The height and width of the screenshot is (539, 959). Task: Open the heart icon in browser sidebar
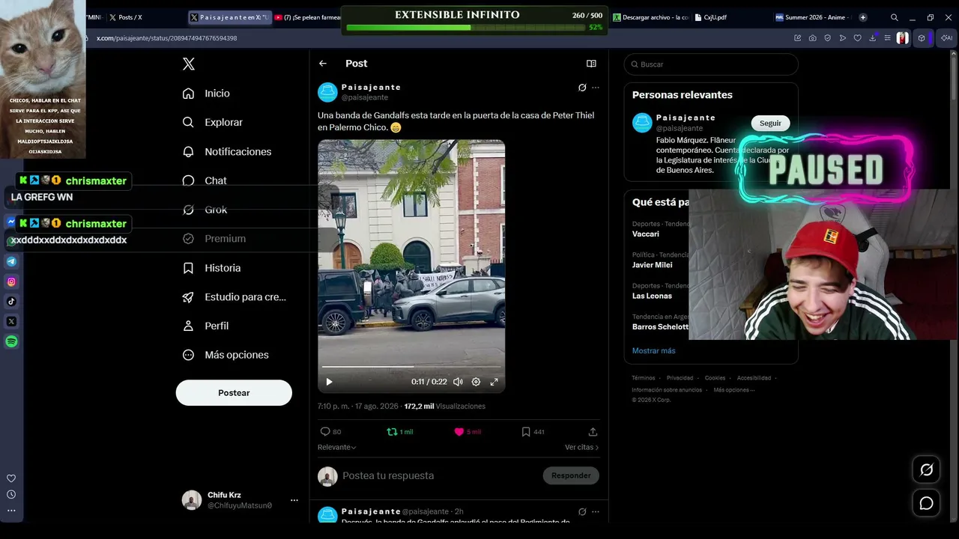pyautogui.click(x=11, y=478)
